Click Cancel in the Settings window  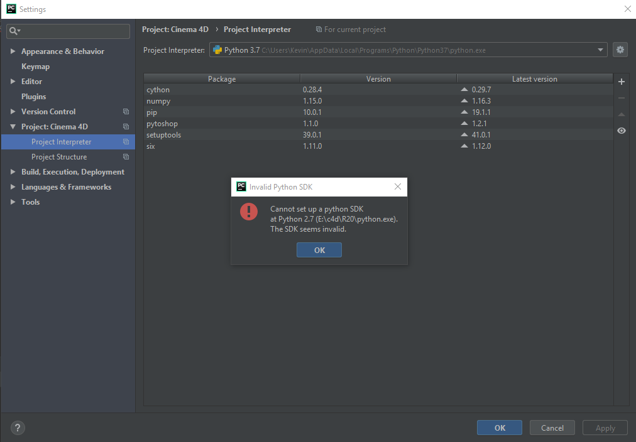(x=552, y=428)
